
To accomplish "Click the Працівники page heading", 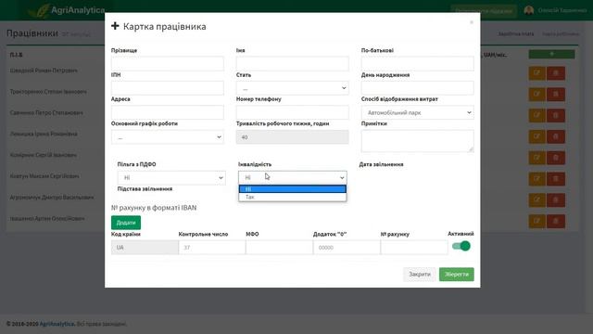I will (32, 33).
